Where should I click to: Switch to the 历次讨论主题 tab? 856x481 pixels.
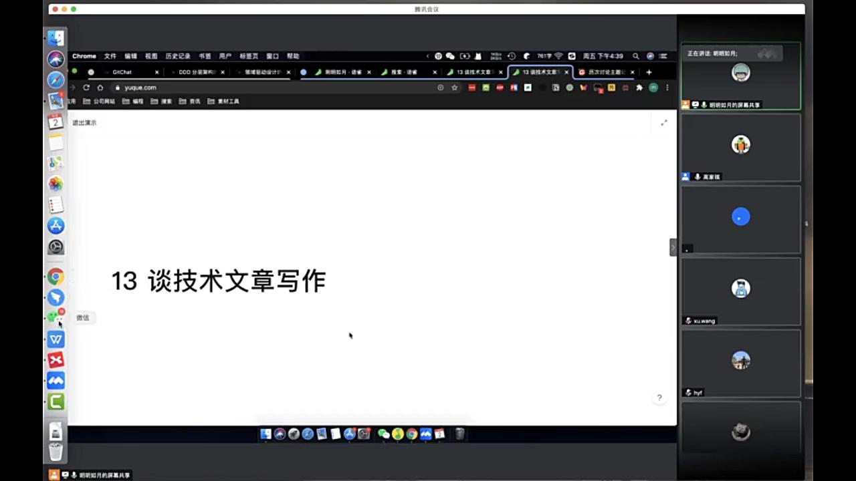(x=605, y=72)
